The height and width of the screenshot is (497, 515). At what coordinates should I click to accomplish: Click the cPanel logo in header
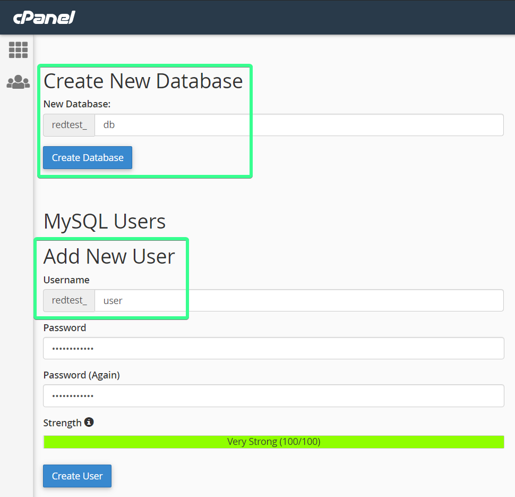(44, 18)
